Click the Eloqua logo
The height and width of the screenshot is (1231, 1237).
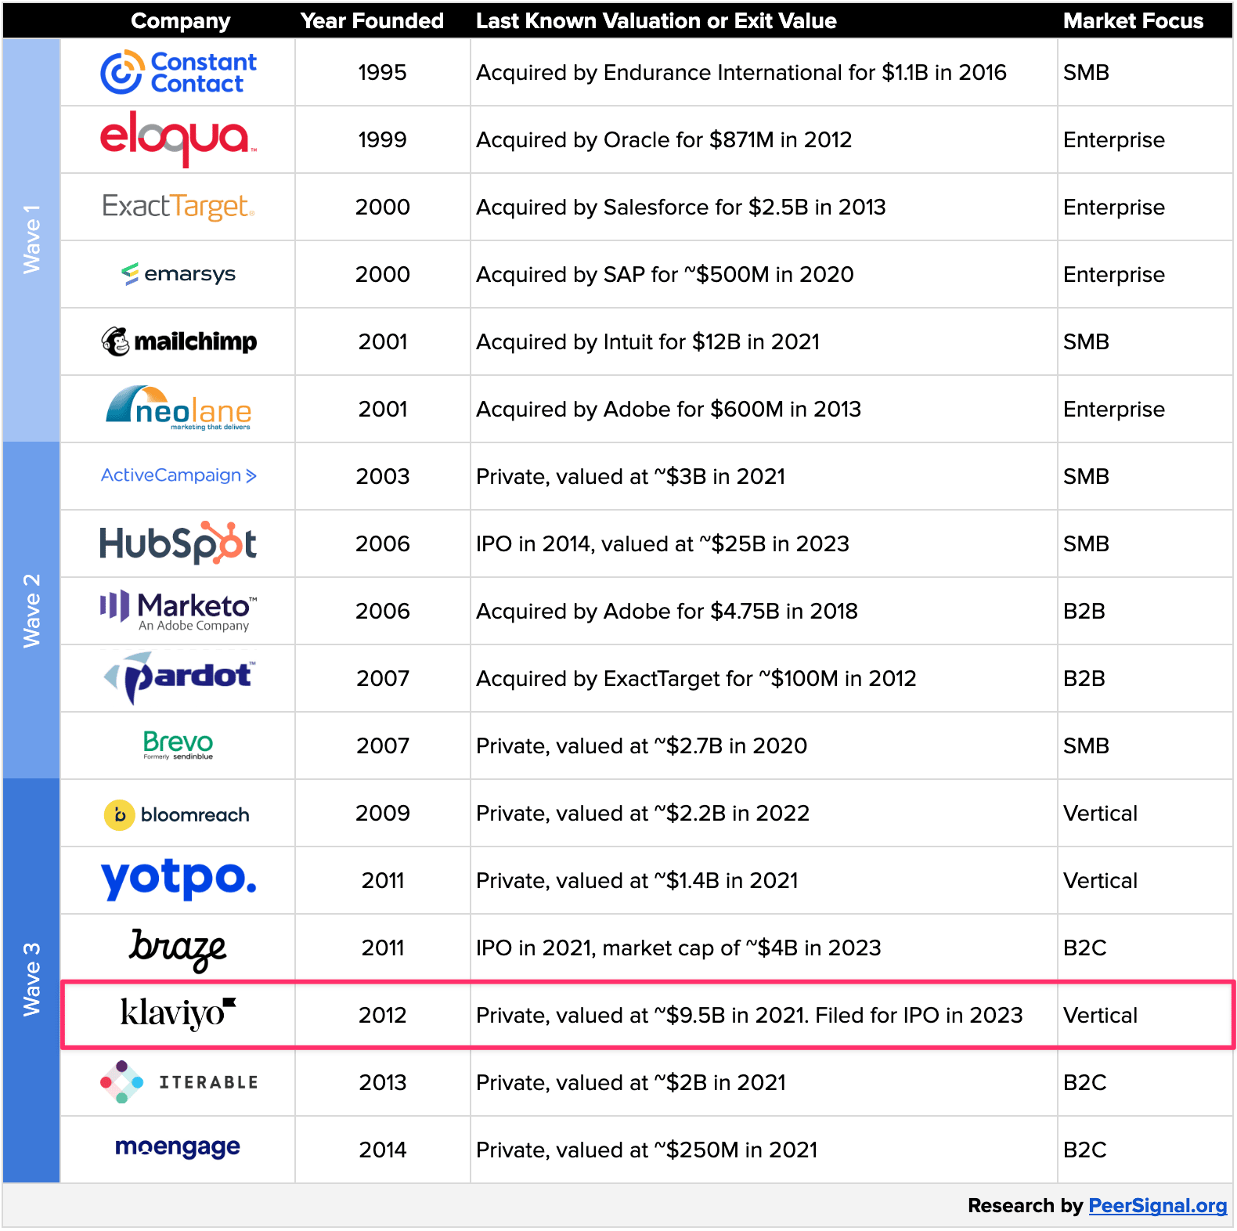tap(179, 139)
